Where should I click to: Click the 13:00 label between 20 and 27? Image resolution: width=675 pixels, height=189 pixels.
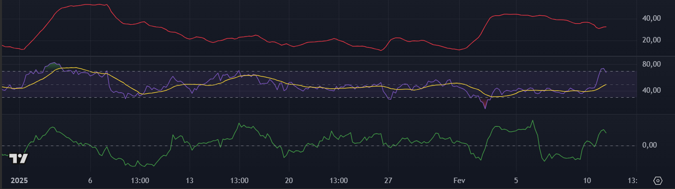point(339,180)
